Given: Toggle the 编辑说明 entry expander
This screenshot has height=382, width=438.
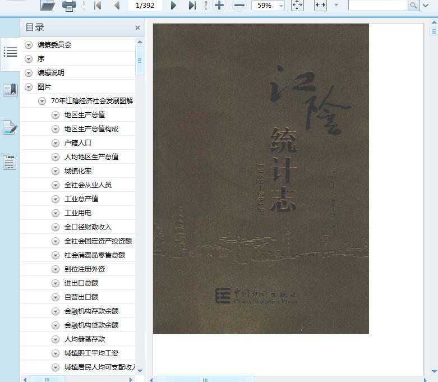Looking at the screenshot, I should point(29,73).
